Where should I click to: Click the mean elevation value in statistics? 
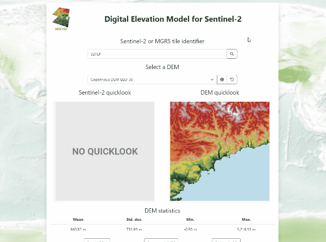point(78,229)
